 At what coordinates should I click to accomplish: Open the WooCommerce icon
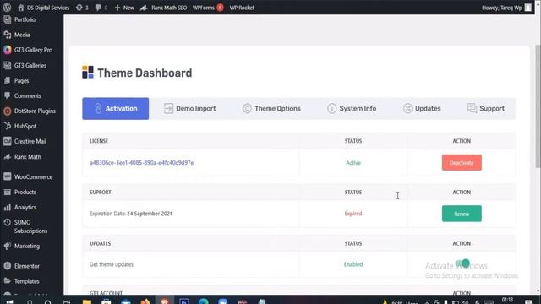point(8,176)
